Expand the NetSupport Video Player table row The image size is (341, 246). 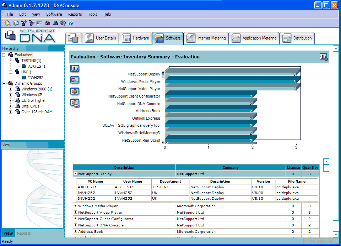coord(75,212)
